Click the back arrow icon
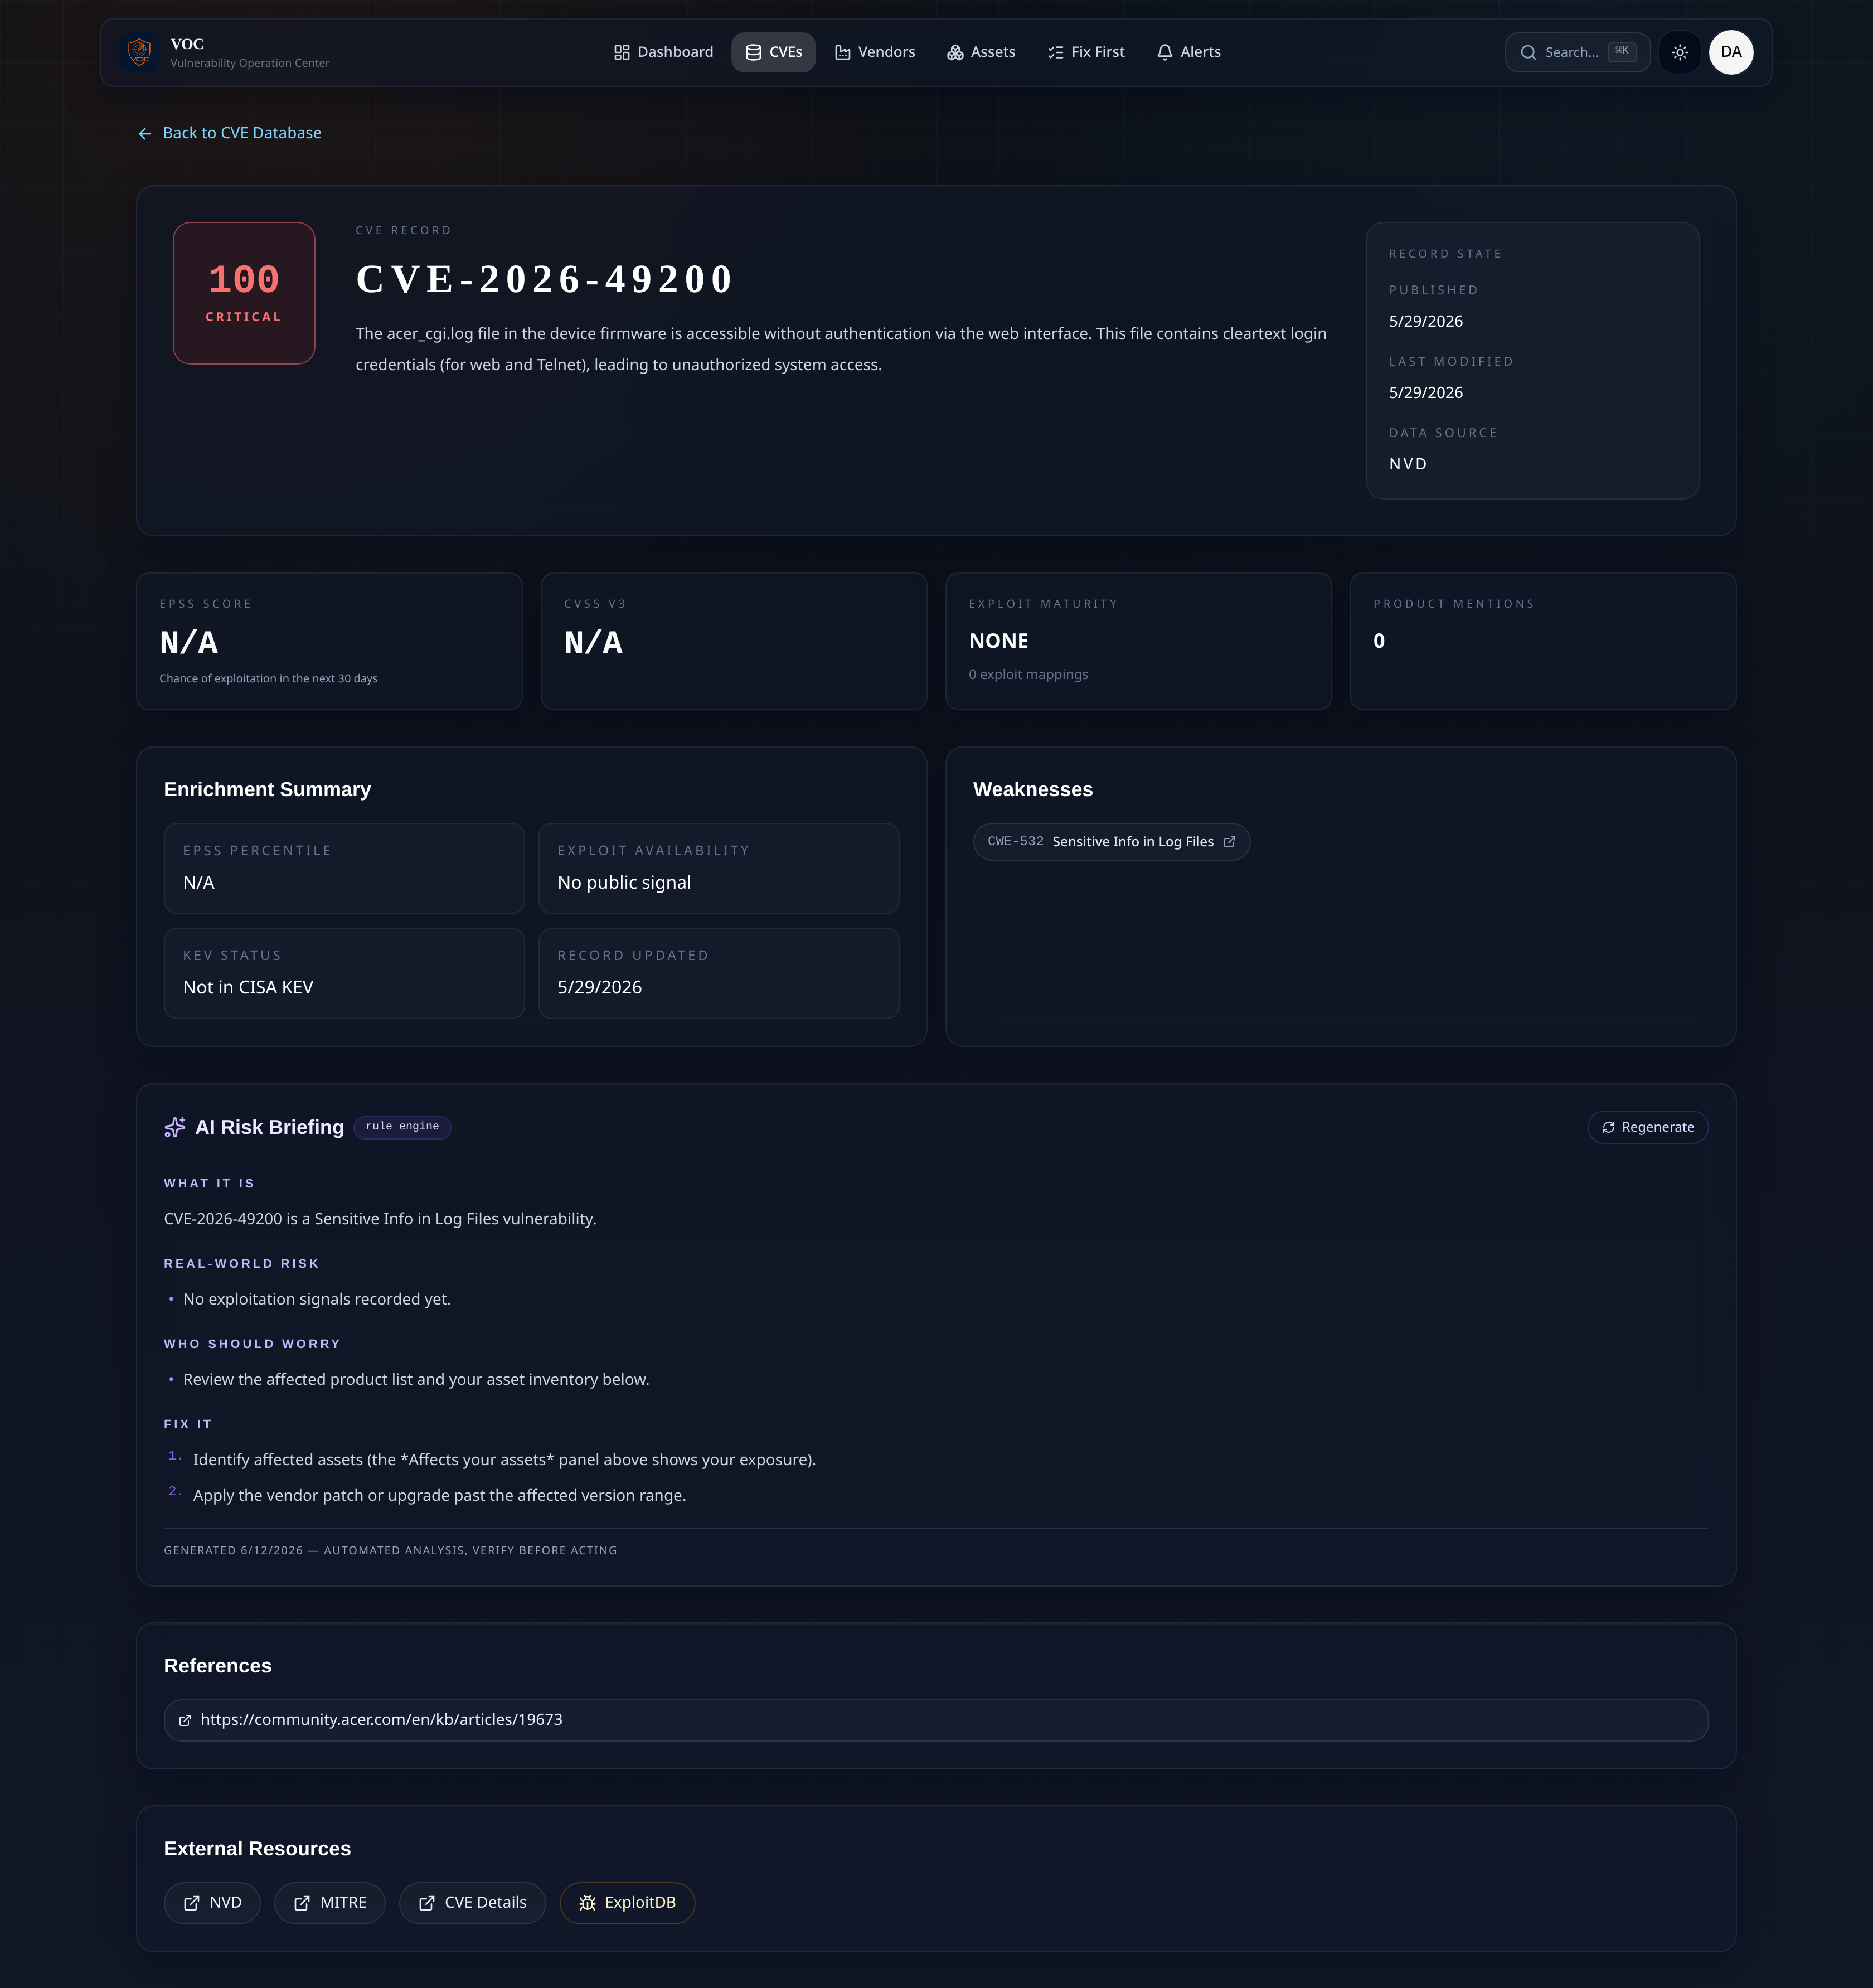 point(145,133)
